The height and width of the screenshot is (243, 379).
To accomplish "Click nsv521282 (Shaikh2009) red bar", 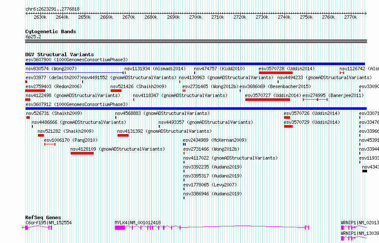I will click(x=41, y=135).
